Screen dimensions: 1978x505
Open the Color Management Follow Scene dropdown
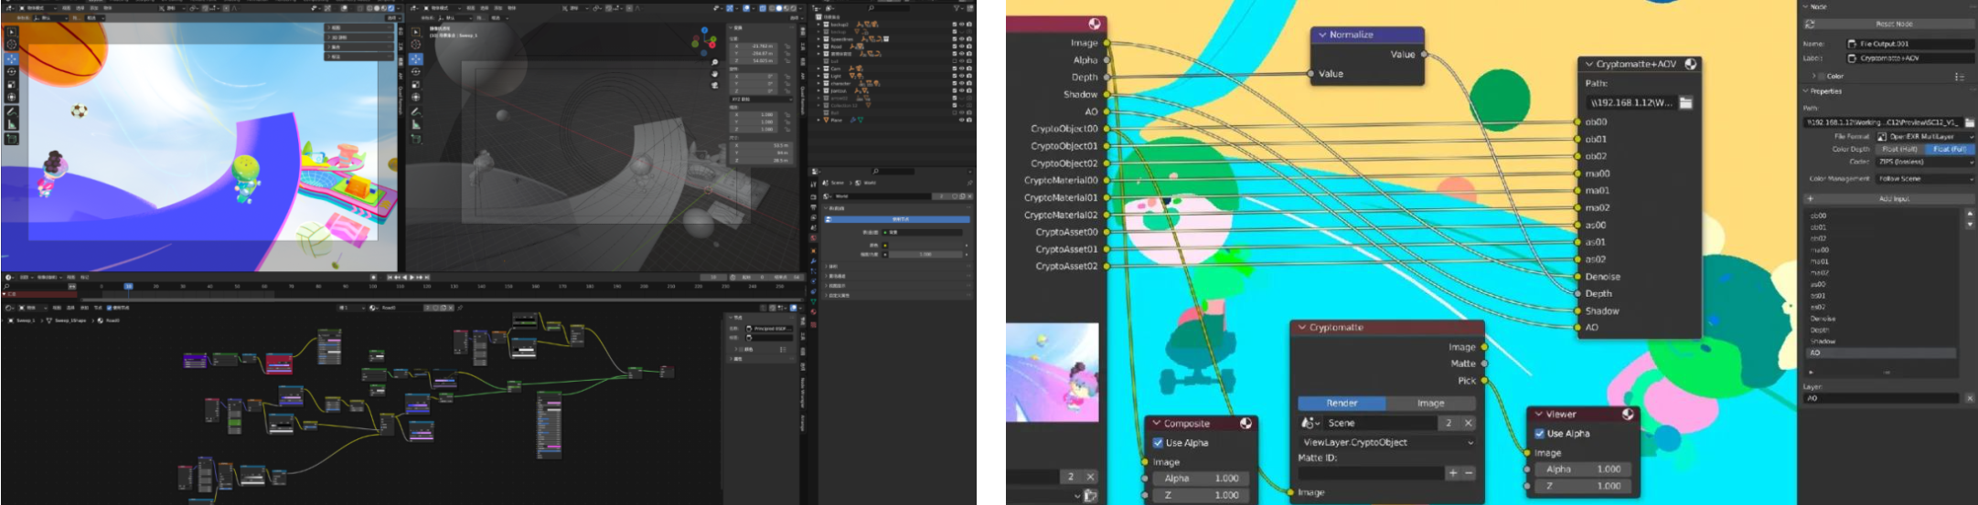point(1925,179)
